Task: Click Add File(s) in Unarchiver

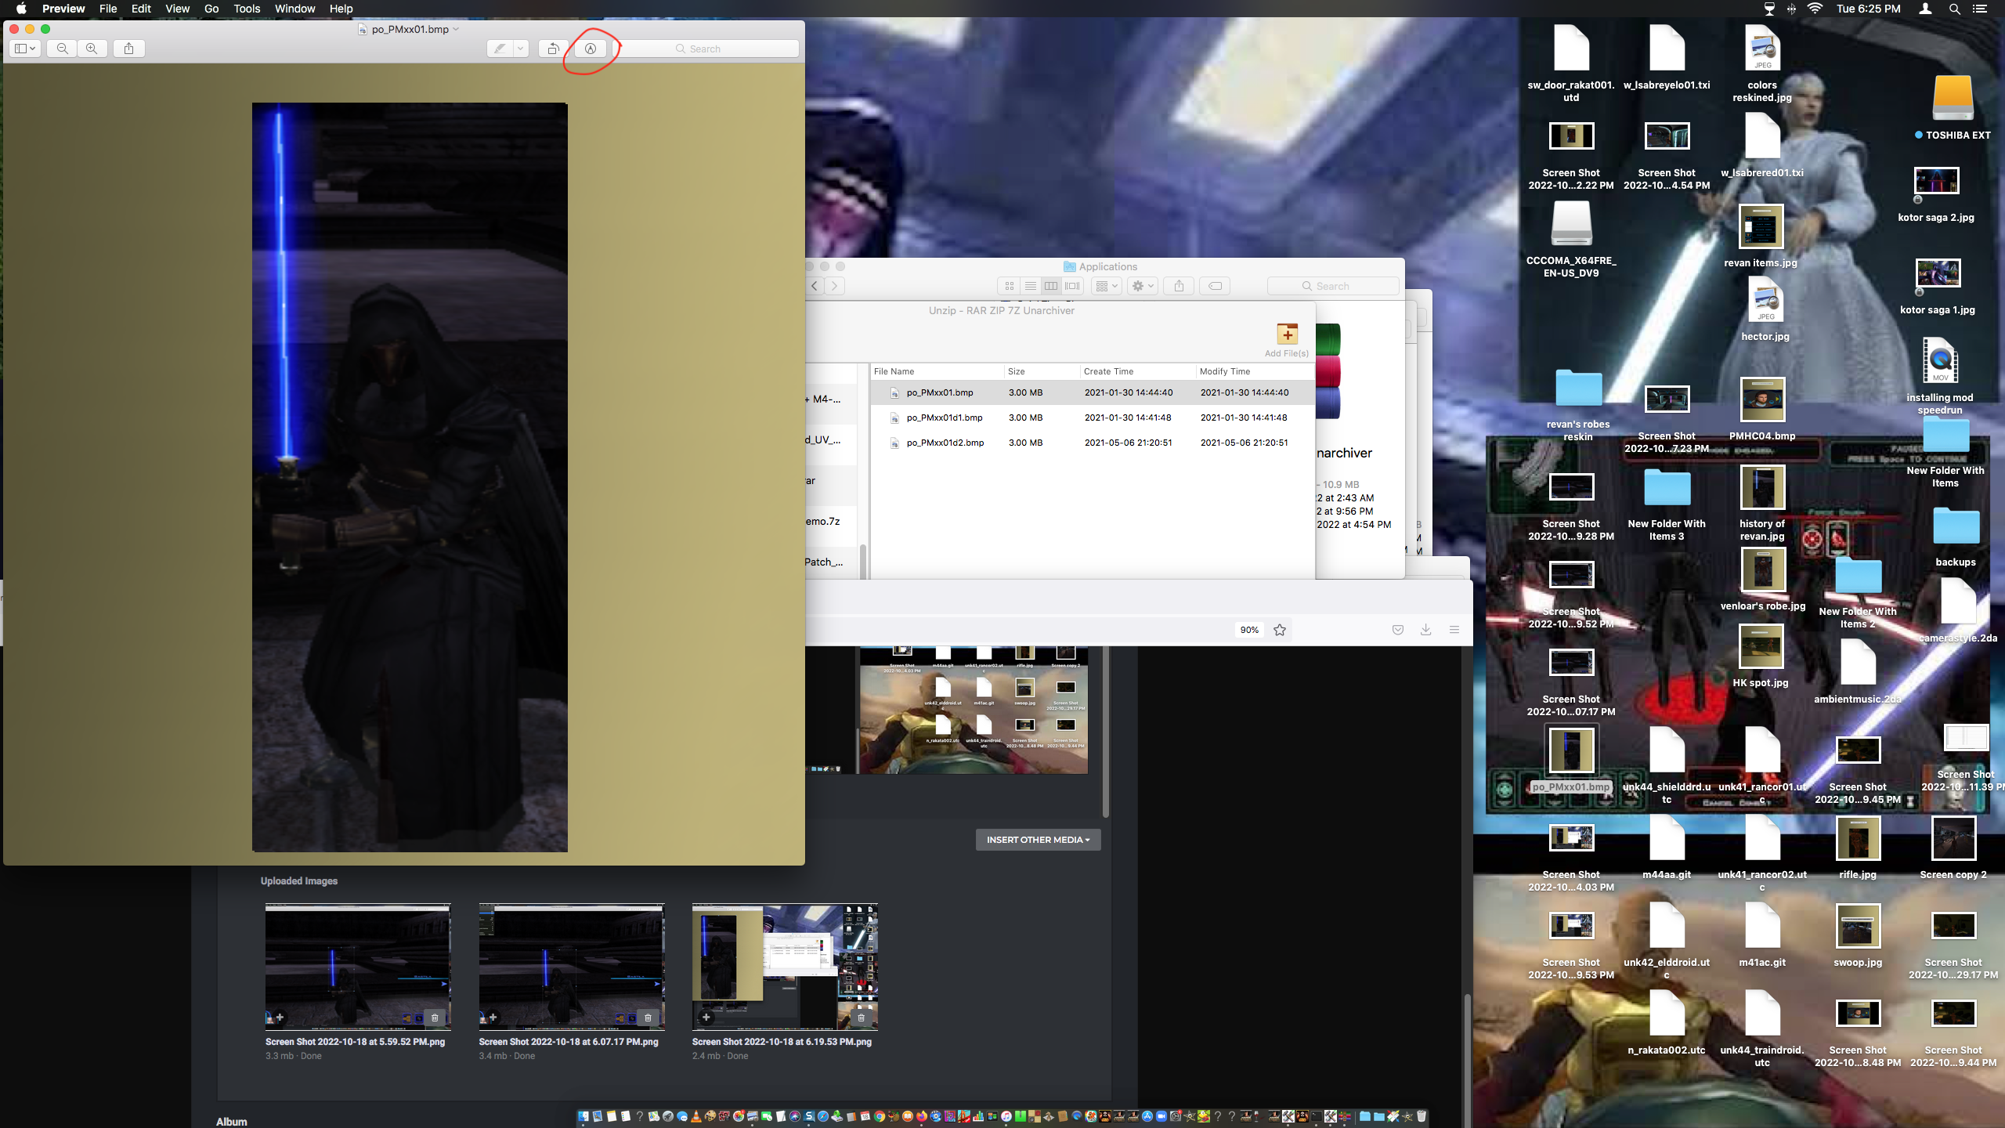Action: pyautogui.click(x=1287, y=340)
